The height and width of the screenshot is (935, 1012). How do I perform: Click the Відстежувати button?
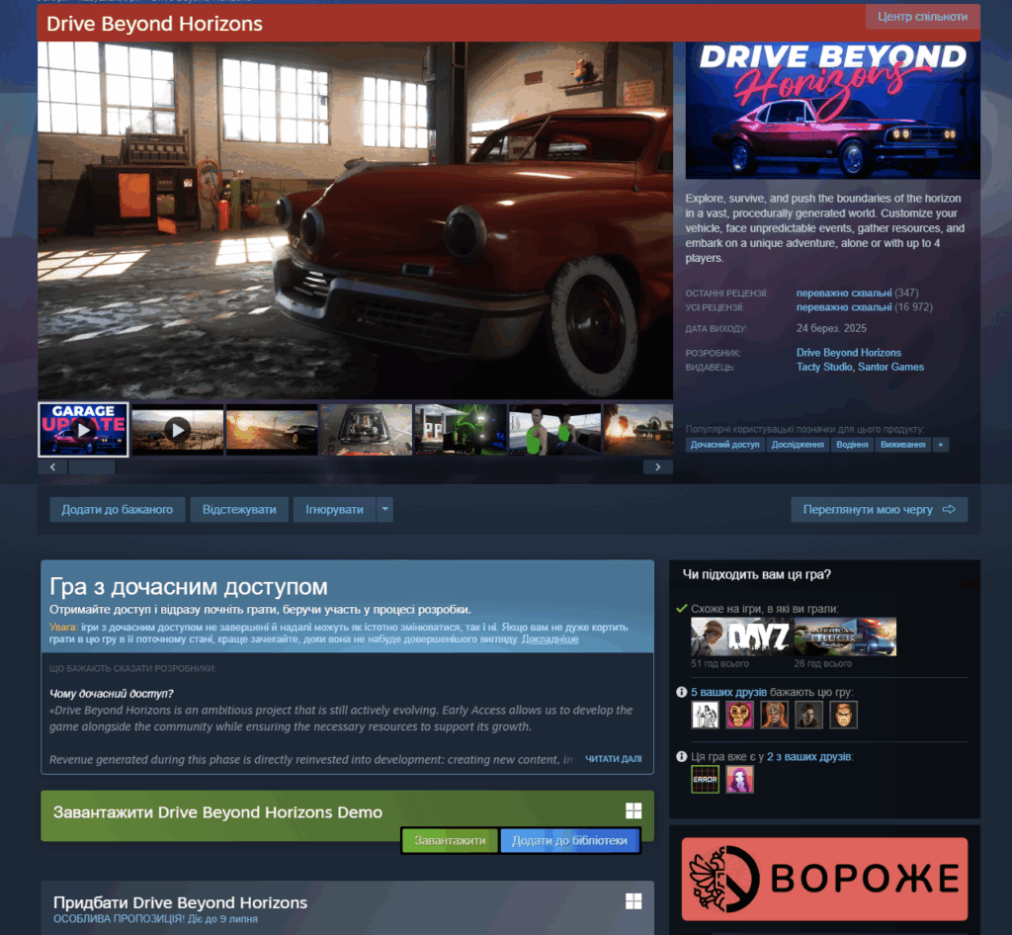point(239,510)
